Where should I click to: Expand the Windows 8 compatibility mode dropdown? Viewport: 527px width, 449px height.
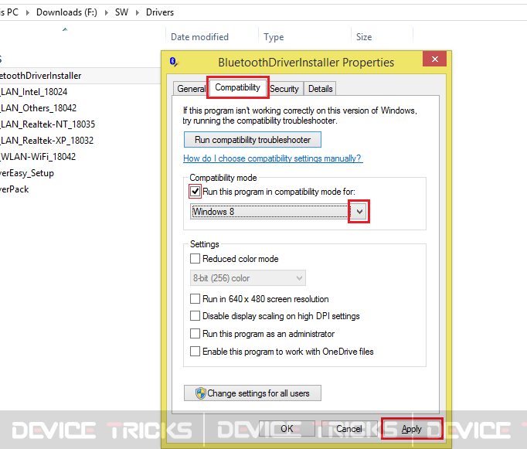[x=359, y=212]
